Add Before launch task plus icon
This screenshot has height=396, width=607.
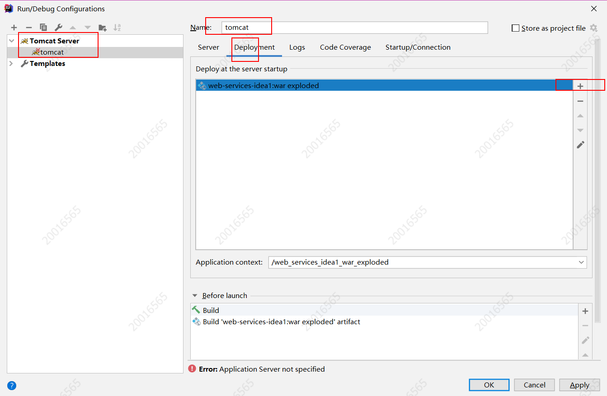tap(585, 311)
